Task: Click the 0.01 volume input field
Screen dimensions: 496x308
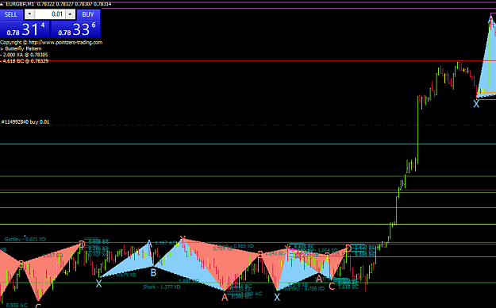Action: click(50, 14)
